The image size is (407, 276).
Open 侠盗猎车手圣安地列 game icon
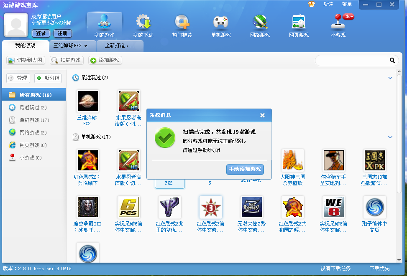coord(333,160)
